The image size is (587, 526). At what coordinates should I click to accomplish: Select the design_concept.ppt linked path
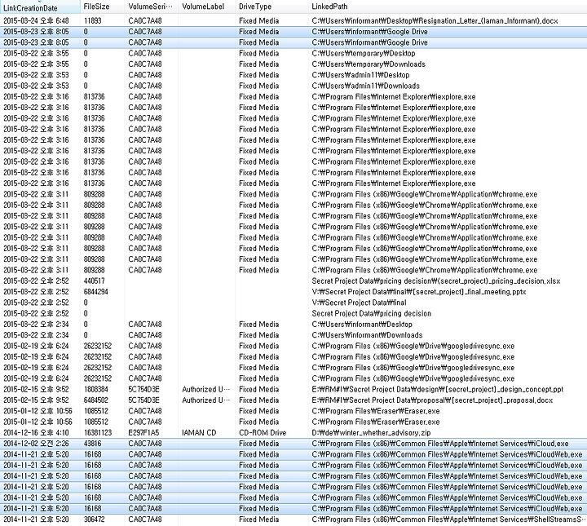click(437, 390)
